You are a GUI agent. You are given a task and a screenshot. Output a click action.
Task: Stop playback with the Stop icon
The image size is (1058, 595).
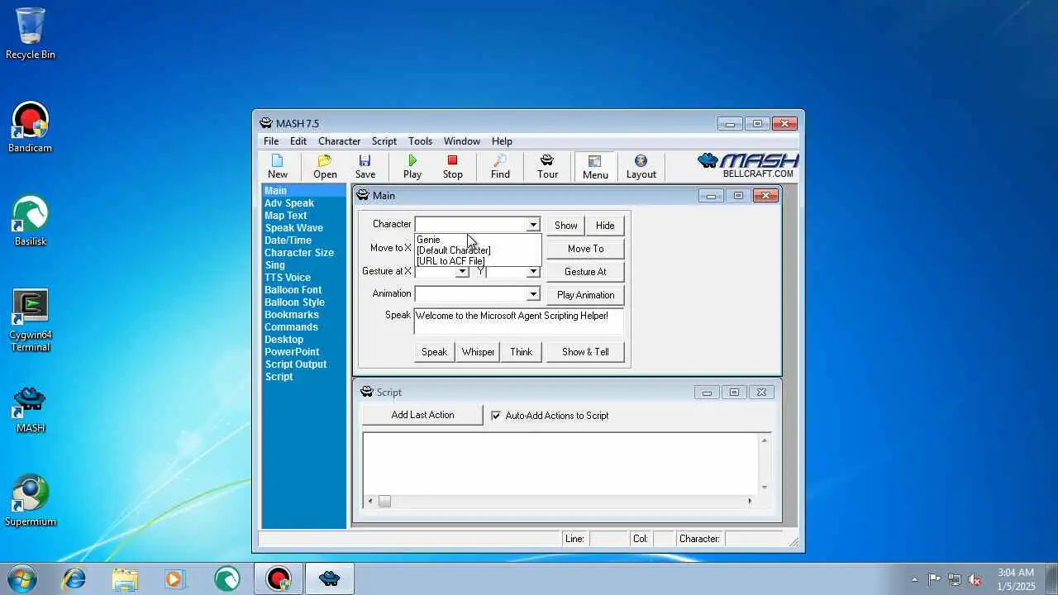tap(452, 166)
